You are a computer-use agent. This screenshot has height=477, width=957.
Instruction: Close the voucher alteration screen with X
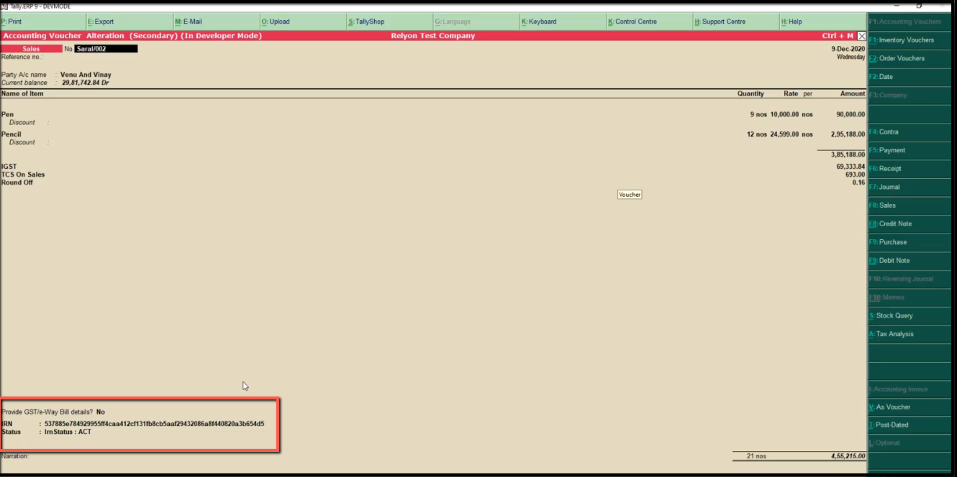coord(861,36)
